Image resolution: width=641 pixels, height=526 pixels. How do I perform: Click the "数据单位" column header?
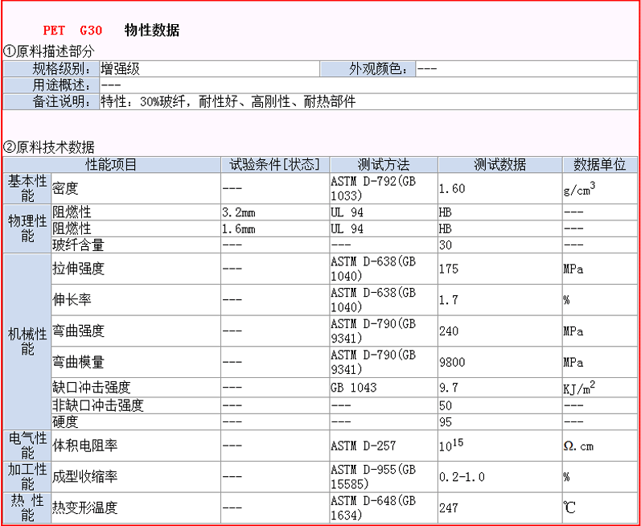pos(599,164)
